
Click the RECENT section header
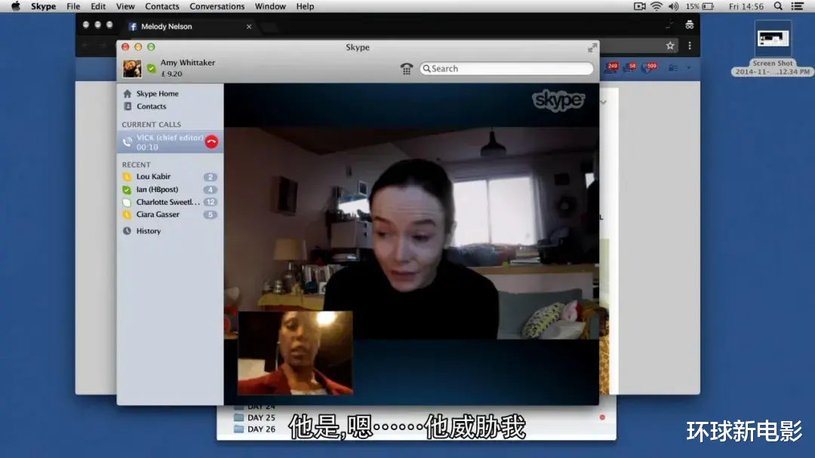coord(136,164)
